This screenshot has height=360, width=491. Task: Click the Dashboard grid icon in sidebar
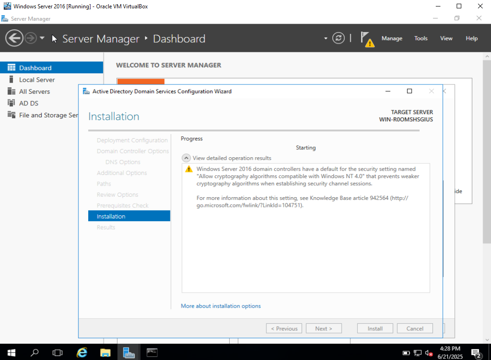[11, 67]
